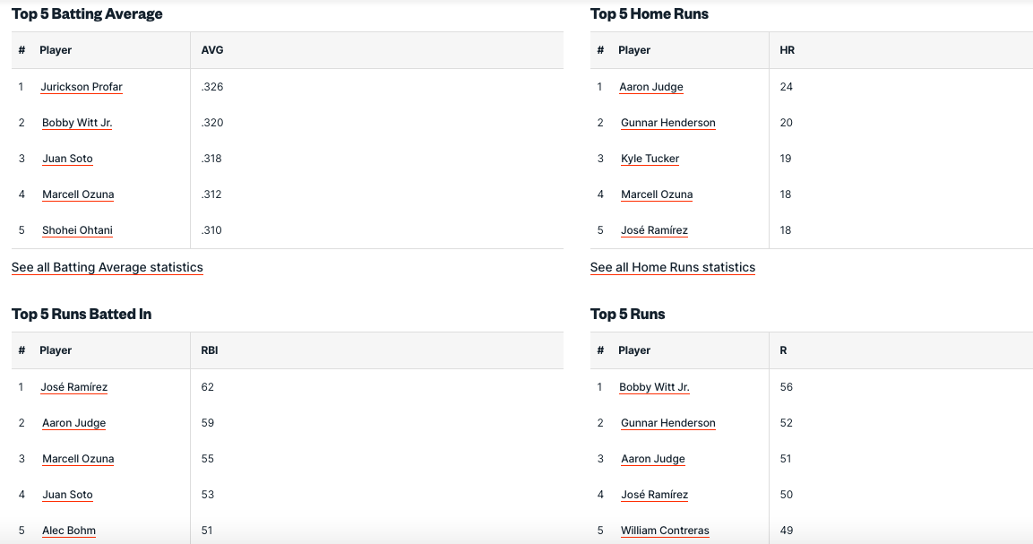Open See all Batting Average statistics

(x=106, y=268)
